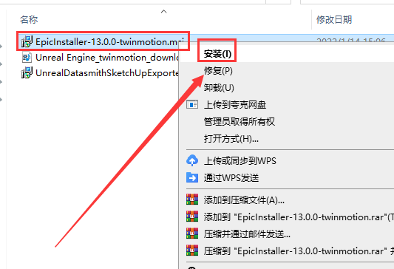This screenshot has height=269, width=394.
Task: Click the Quark netdisk icon beside 上传到夸克网盘
Action: click(192, 104)
